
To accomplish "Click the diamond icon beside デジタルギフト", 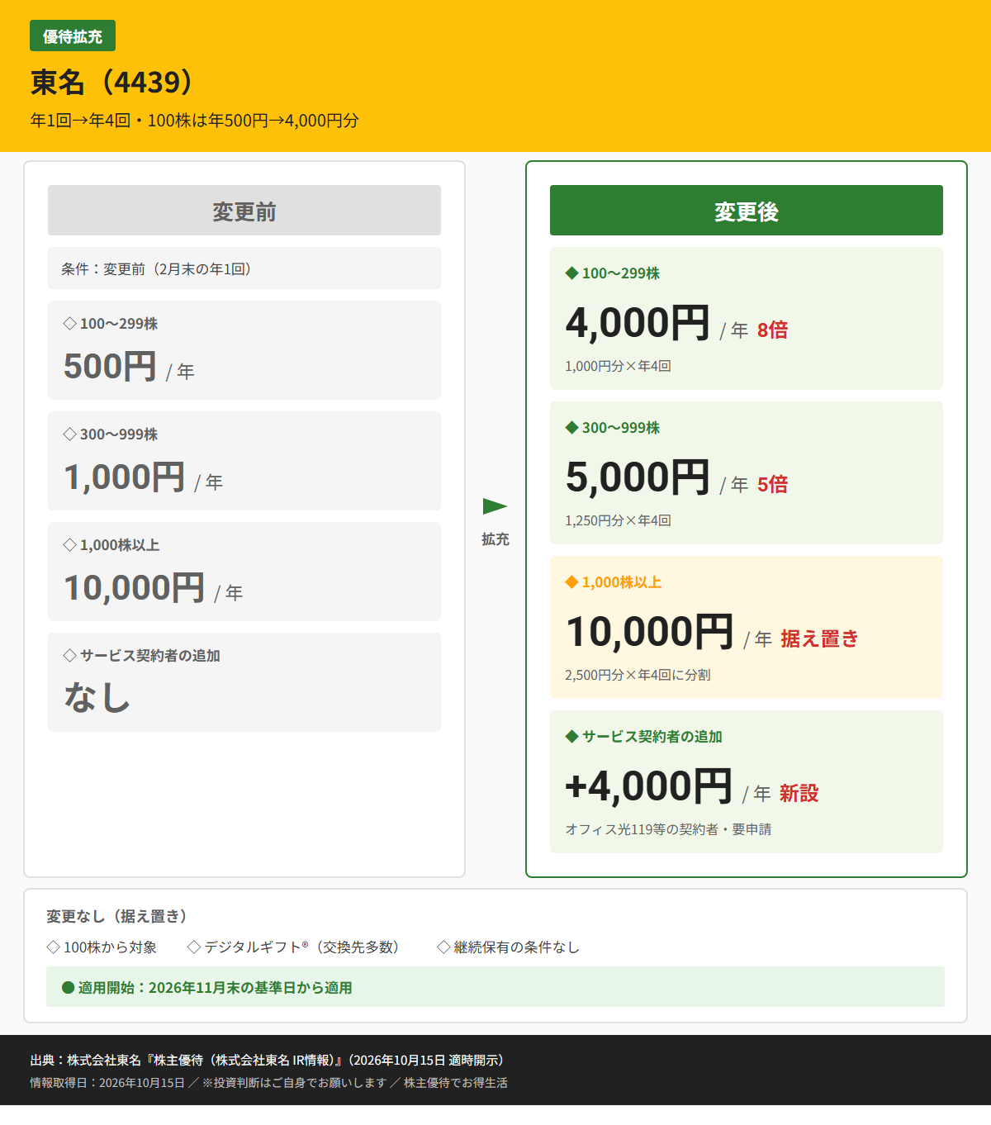I will 194,947.
